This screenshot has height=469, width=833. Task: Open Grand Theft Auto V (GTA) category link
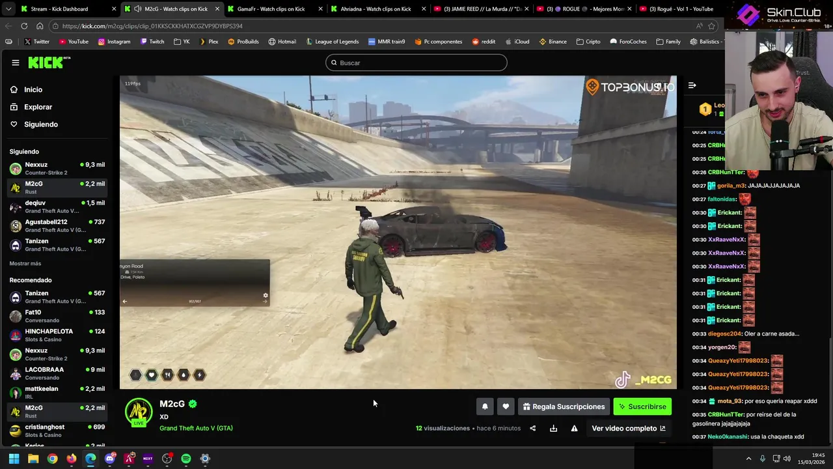[196, 428]
